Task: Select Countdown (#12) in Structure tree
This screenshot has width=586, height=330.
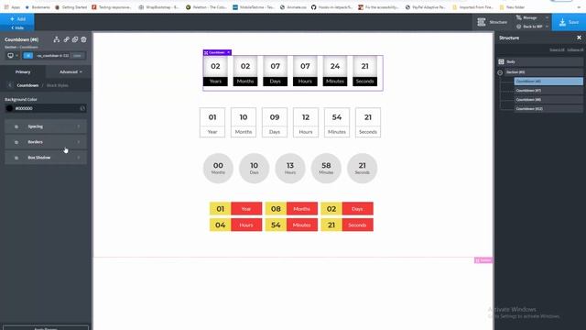Action: click(x=548, y=109)
